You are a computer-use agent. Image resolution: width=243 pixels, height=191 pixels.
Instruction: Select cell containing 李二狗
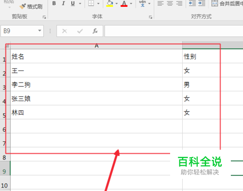[97, 84]
